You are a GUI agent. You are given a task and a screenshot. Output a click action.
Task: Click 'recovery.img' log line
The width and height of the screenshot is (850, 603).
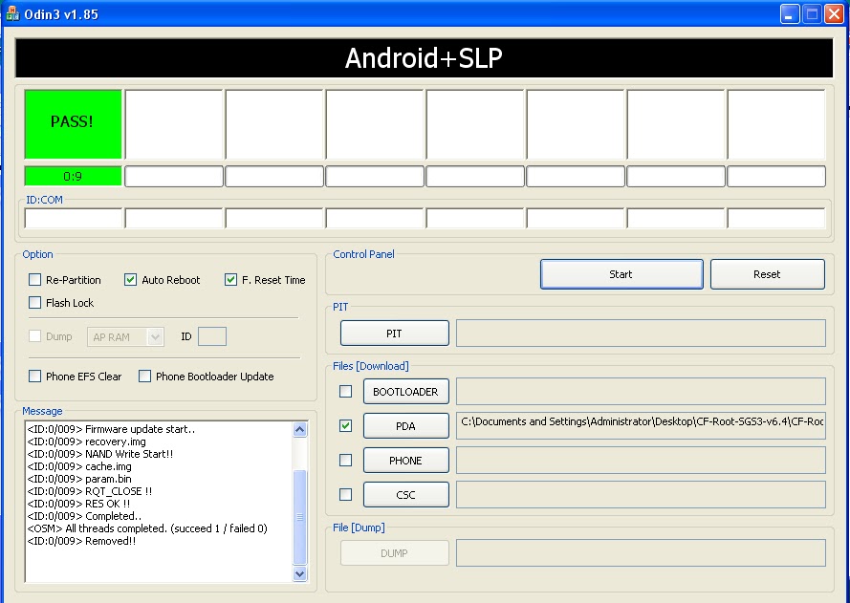87,441
